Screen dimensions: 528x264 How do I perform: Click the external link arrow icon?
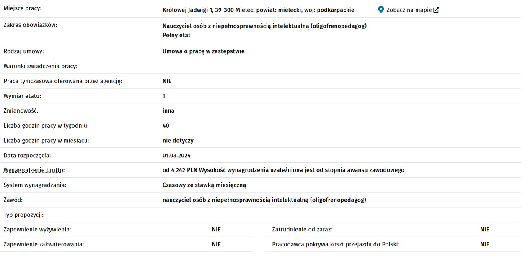(436, 10)
